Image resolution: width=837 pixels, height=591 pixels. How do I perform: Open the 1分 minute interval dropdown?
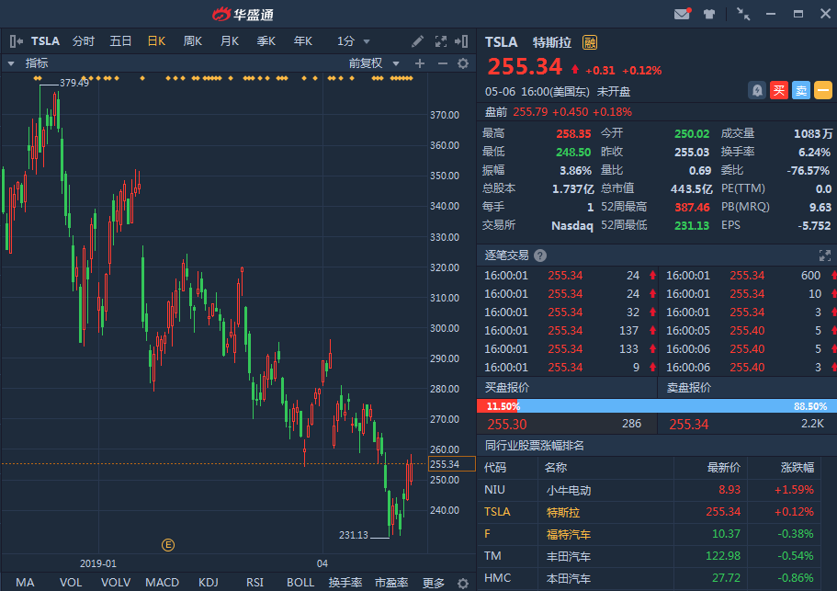pos(354,41)
